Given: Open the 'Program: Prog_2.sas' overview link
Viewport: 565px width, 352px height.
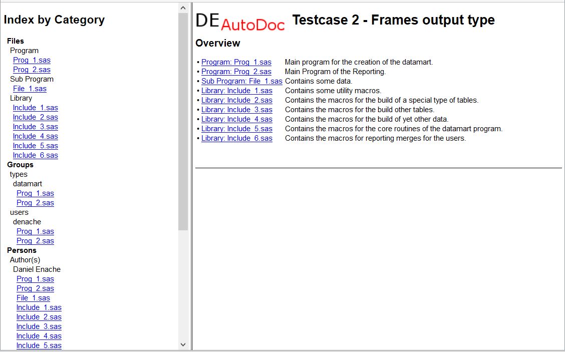Looking at the screenshot, I should pos(236,72).
